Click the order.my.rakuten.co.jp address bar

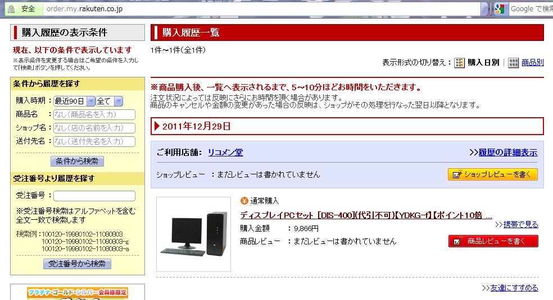click(261, 9)
